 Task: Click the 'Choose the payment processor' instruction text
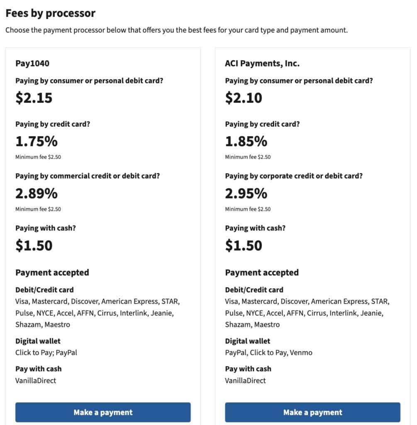pyautogui.click(x=176, y=30)
